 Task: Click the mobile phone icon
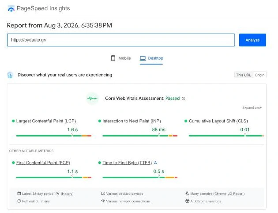point(113,58)
